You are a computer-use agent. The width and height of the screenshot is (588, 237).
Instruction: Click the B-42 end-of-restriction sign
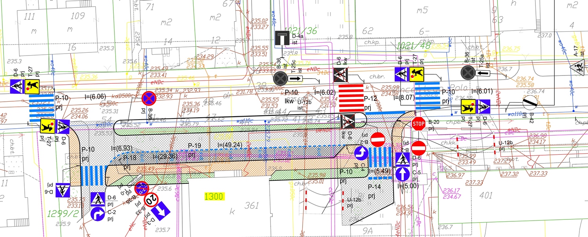[x=529, y=102]
